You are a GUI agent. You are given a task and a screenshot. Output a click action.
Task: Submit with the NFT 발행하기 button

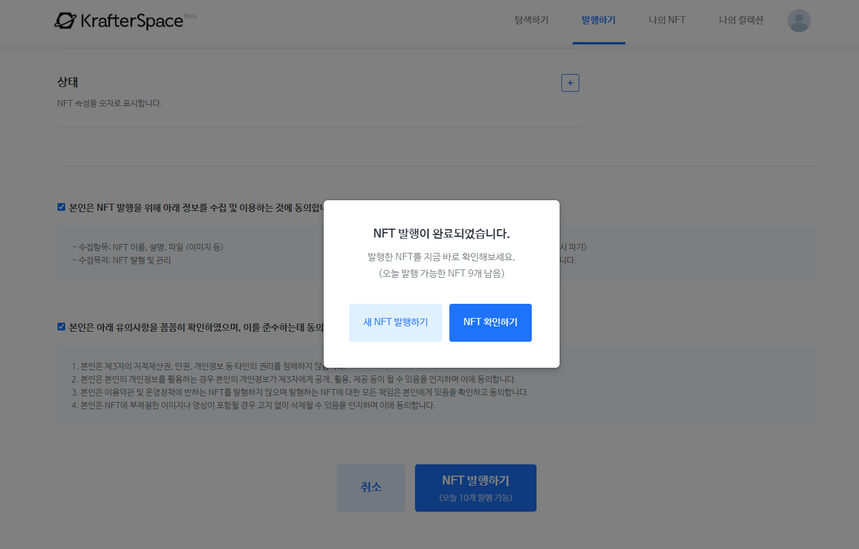click(475, 487)
